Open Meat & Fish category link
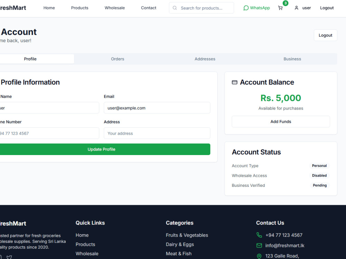The height and width of the screenshot is (259, 346). (x=179, y=253)
